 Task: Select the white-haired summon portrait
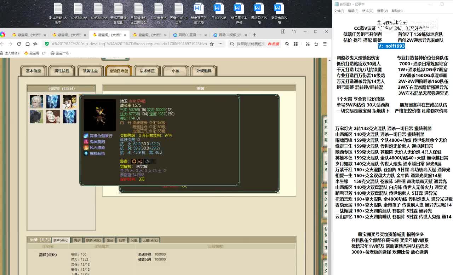[36, 101]
